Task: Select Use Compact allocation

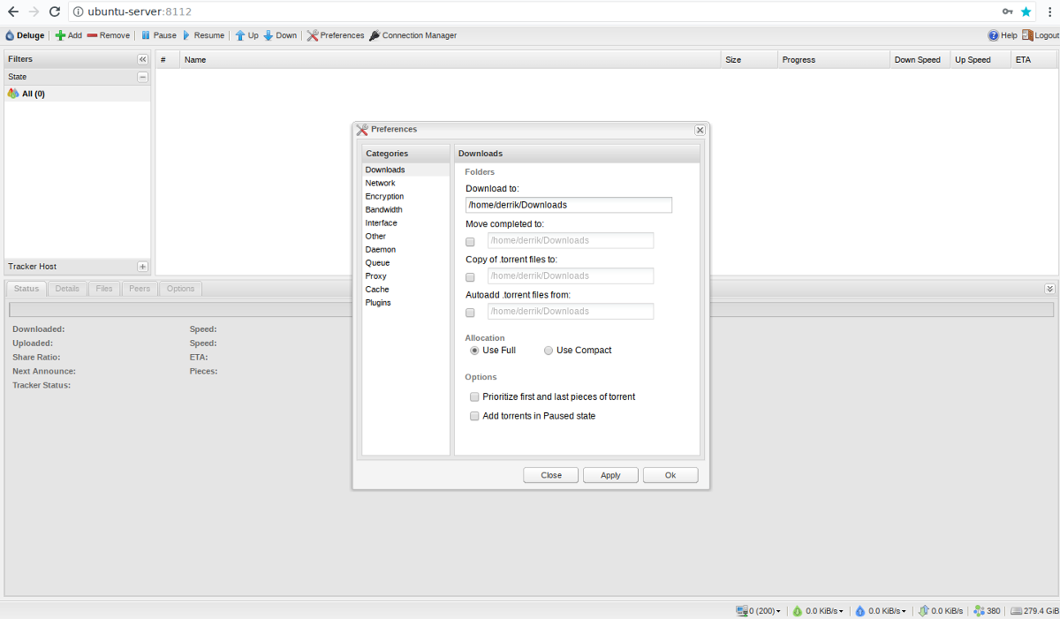Action: point(549,351)
